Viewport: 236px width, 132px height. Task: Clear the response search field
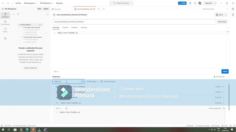(82, 81)
